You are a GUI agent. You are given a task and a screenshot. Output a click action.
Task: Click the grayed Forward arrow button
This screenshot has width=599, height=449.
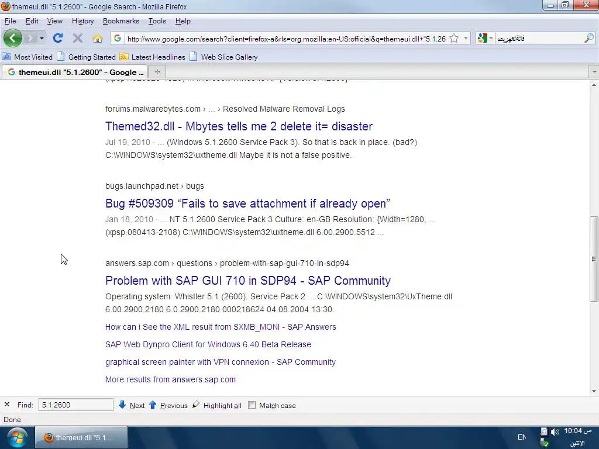[30, 38]
